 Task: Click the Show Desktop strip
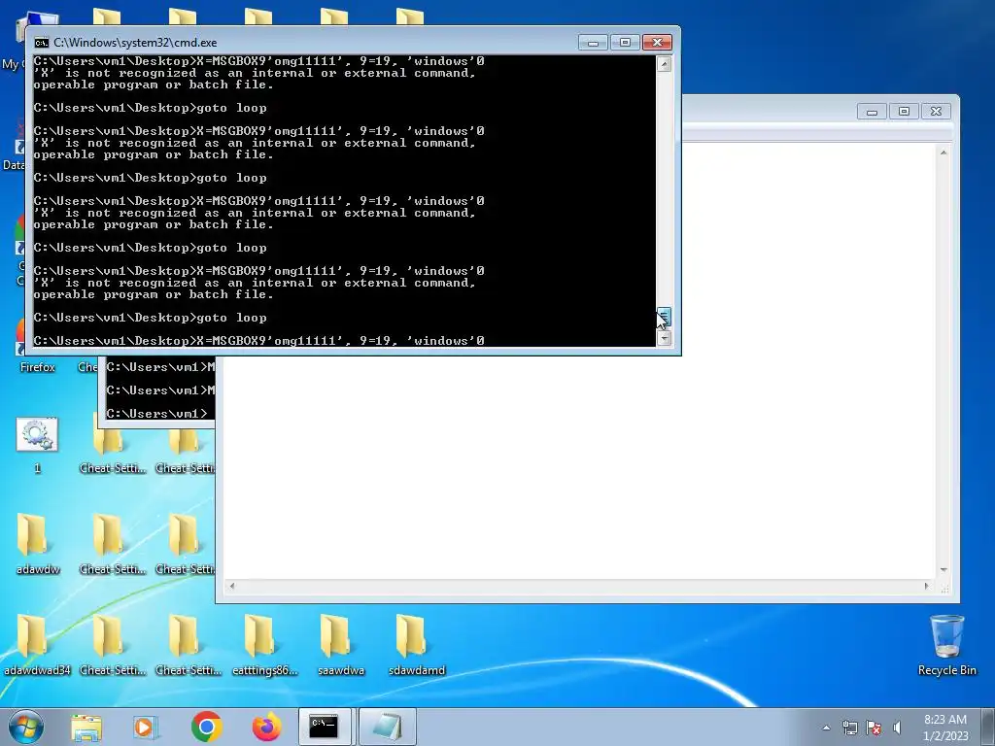click(987, 727)
